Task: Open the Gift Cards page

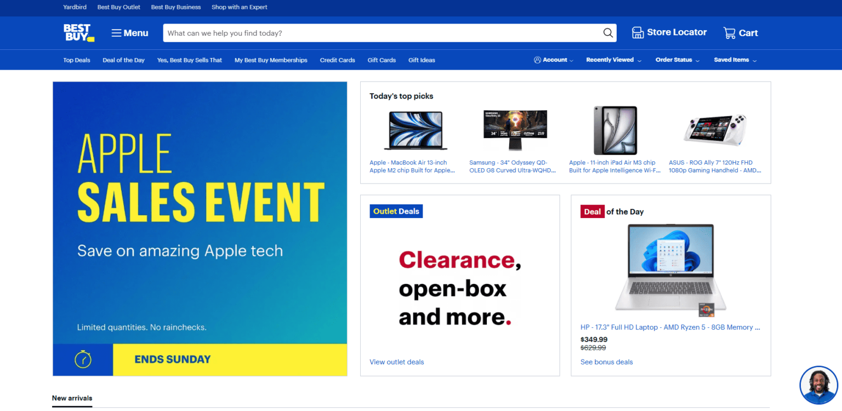Action: tap(382, 60)
